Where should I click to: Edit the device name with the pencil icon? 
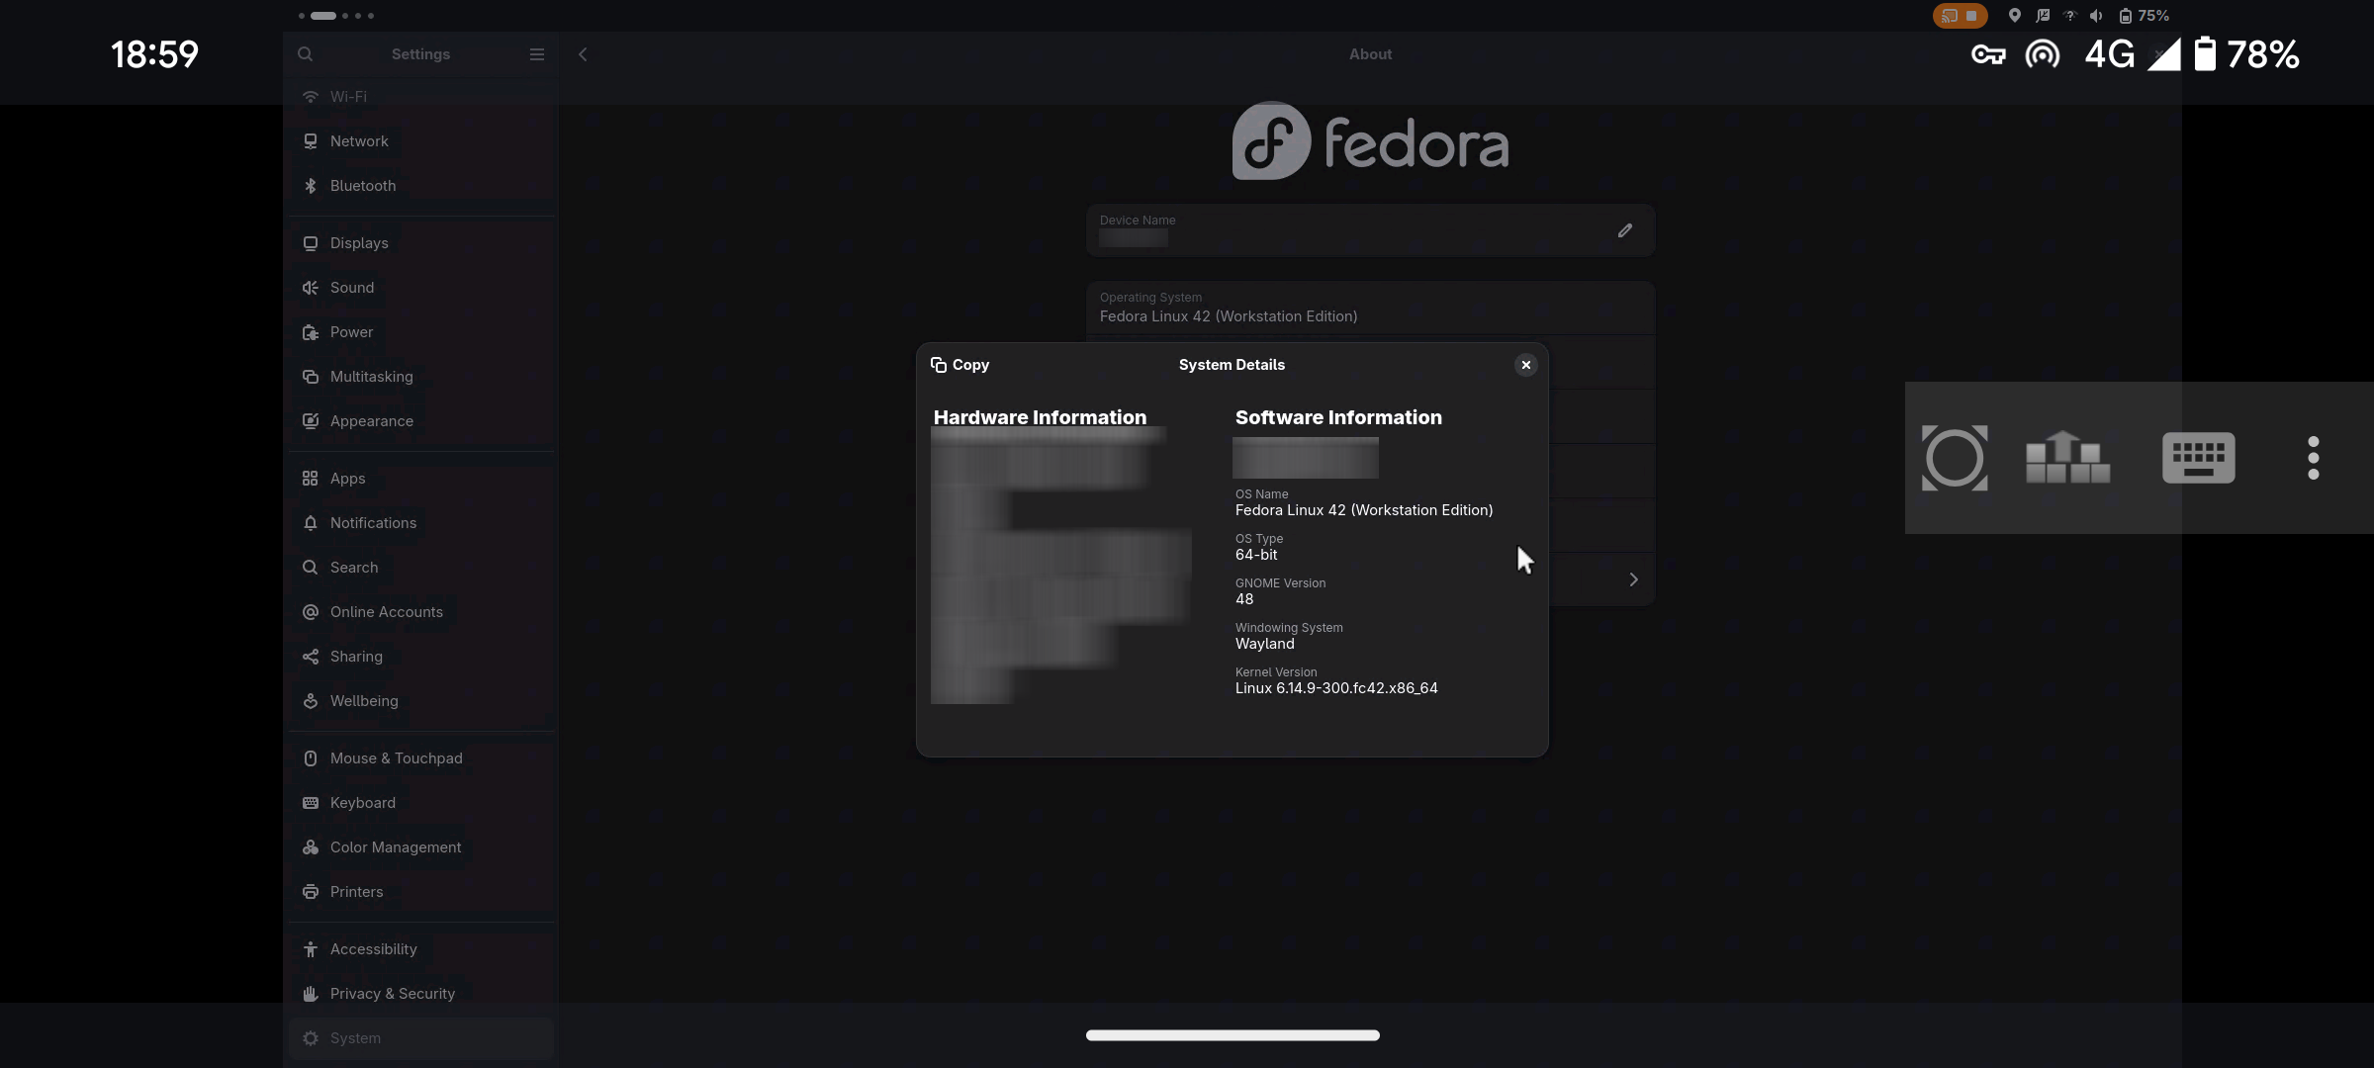1625,230
